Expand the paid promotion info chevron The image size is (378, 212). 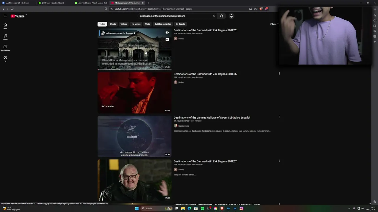[134, 33]
